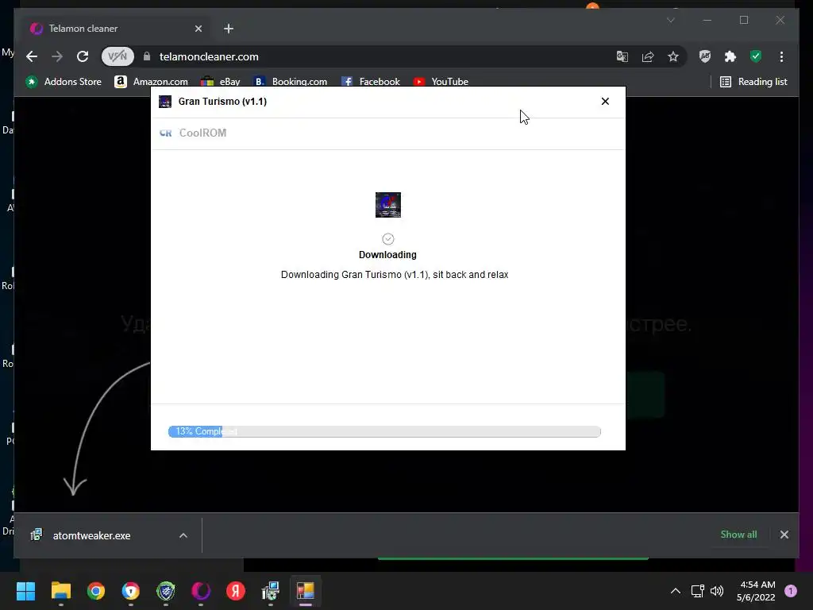Open the Addons Store bookmark
Viewport: 813px width, 610px height.
[64, 82]
